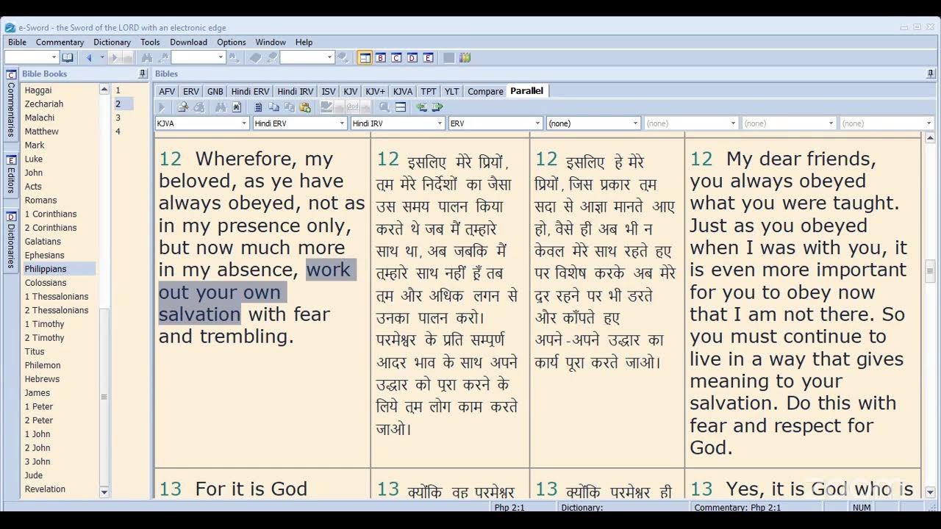Click the C Commentary layout icon
Viewport: 941px width, 529px height.
coord(396,57)
